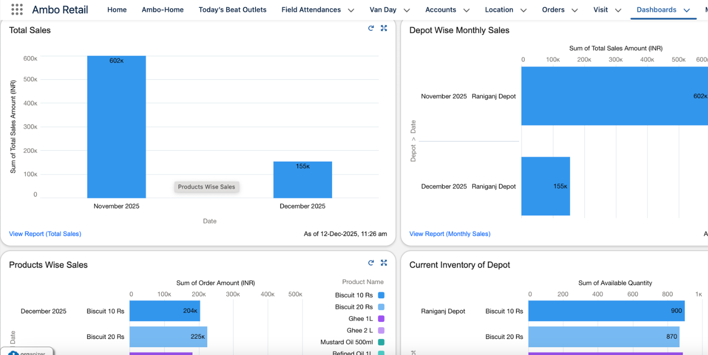Go to the Home tab

pos(117,10)
